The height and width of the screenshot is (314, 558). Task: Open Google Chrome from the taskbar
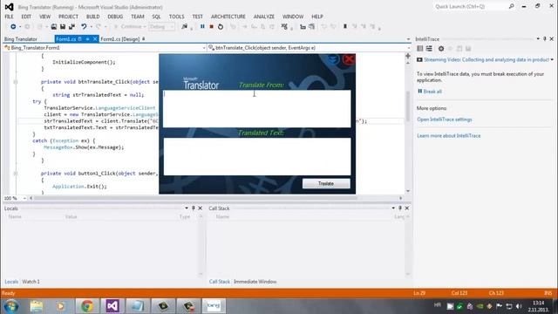(87, 306)
